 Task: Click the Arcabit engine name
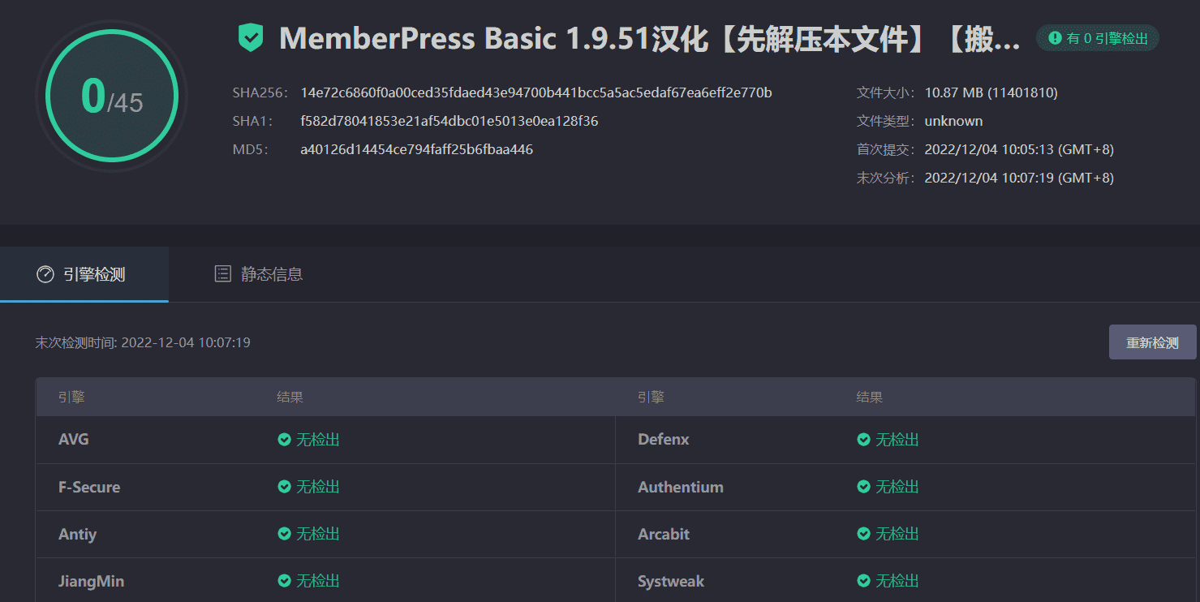[664, 534]
